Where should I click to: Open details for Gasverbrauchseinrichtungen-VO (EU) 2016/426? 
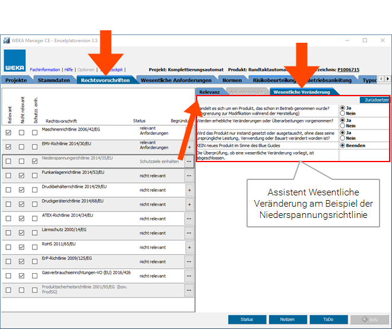point(189,276)
